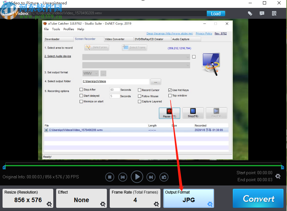Switch to the Downloader tab
Image resolution: width=287 pixels, height=211 pixels.
[59, 39]
